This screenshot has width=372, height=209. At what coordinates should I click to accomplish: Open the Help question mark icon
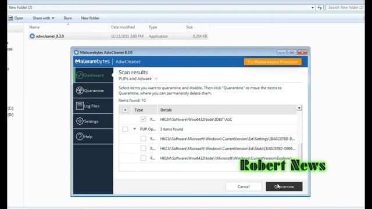[80, 136]
